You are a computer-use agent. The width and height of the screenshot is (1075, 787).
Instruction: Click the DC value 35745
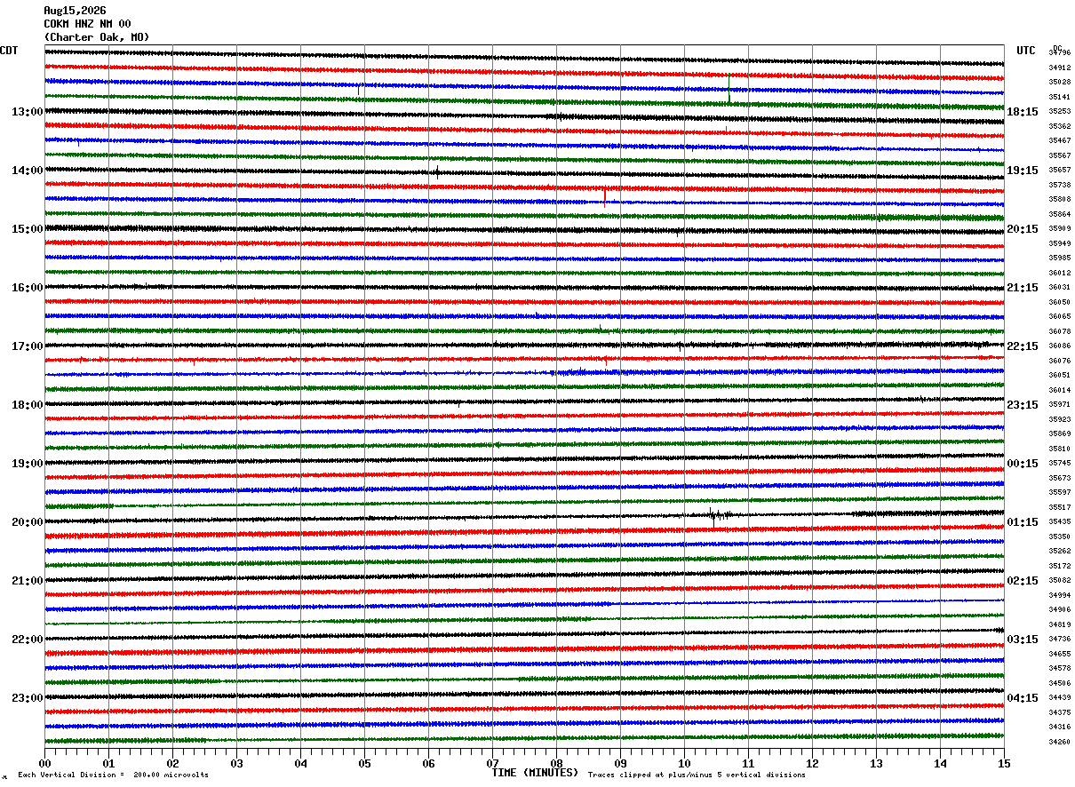1059,464
